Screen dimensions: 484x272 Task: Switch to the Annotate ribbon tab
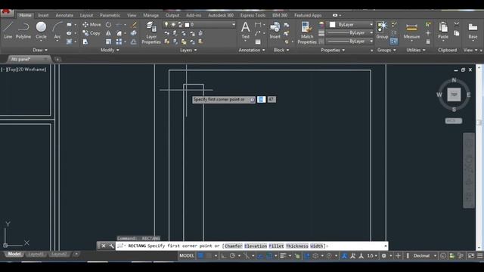click(64, 15)
